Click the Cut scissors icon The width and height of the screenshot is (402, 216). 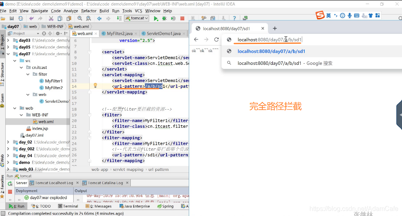pos(51,19)
